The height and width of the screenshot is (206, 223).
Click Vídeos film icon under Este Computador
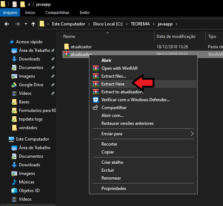coord(14,199)
